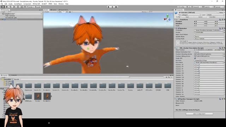
Task: Toggle the Animator enabled checkbox
Action: 179,28
